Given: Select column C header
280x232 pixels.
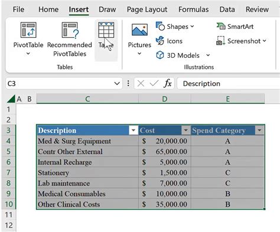Looking at the screenshot, I should pos(87,99).
